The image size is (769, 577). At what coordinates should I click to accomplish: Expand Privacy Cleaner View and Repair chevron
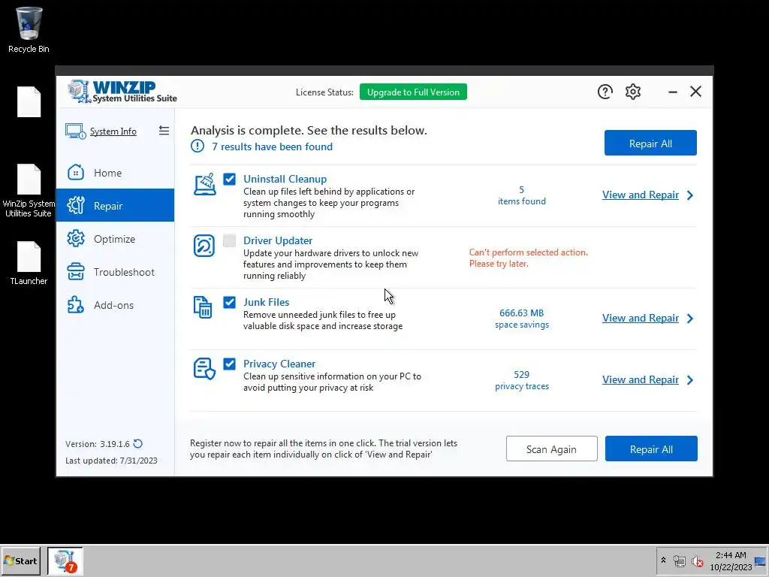690,379
